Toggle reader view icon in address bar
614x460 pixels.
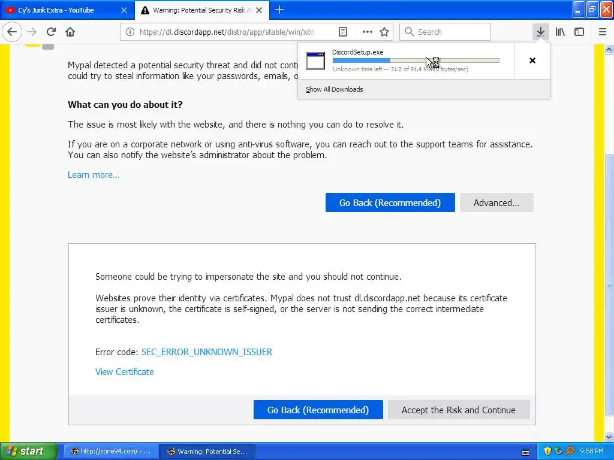point(342,32)
